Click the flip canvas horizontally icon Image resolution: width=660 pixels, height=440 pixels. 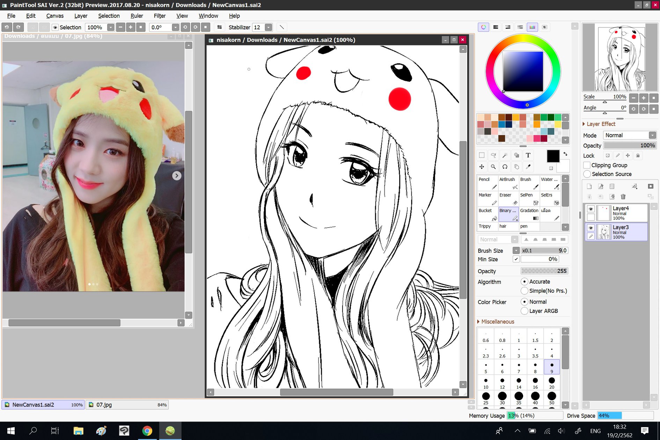tap(219, 27)
